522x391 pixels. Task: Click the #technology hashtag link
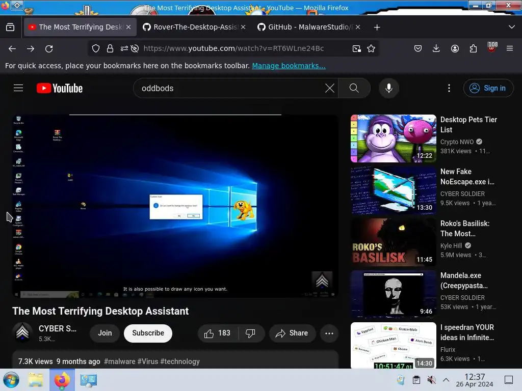tap(180, 361)
